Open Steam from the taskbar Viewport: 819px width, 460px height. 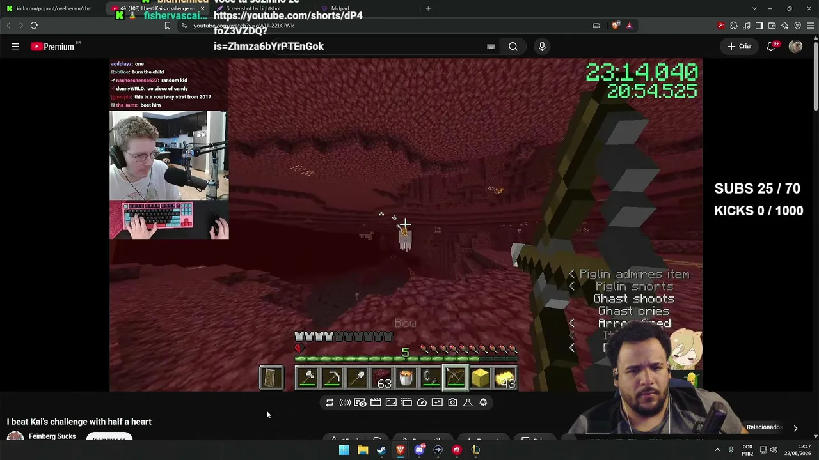tap(381, 450)
